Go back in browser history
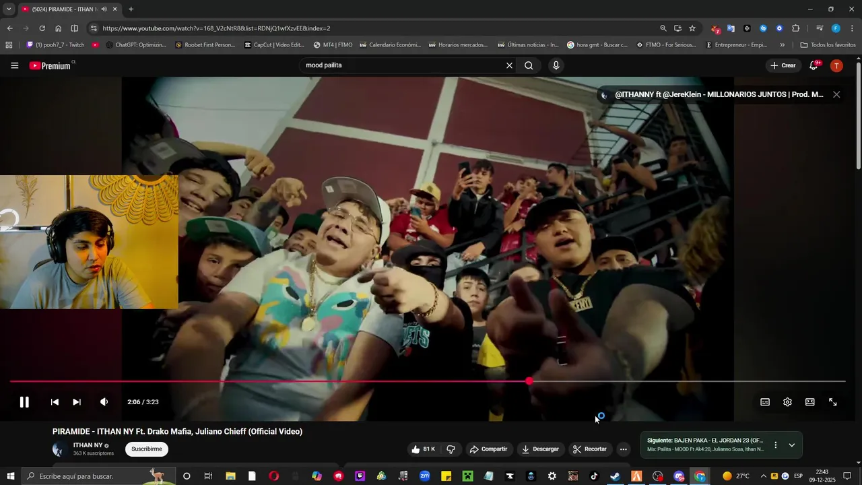The image size is (862, 485). click(9, 28)
